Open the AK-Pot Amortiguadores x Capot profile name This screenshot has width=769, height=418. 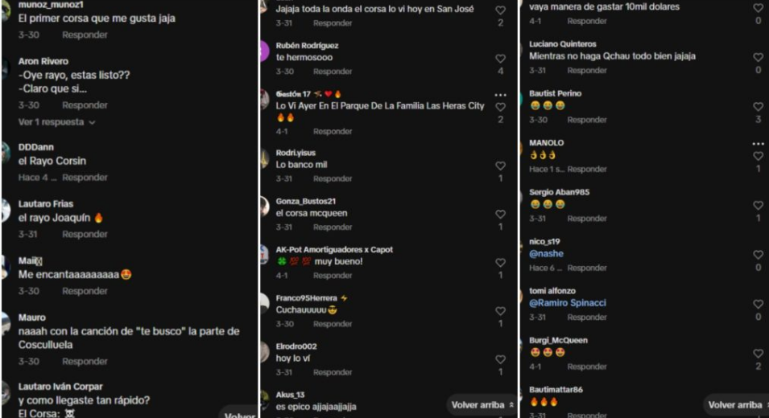pyautogui.click(x=334, y=250)
